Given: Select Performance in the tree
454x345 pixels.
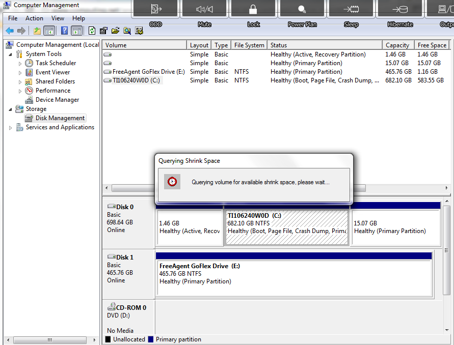Looking at the screenshot, I should coord(52,91).
